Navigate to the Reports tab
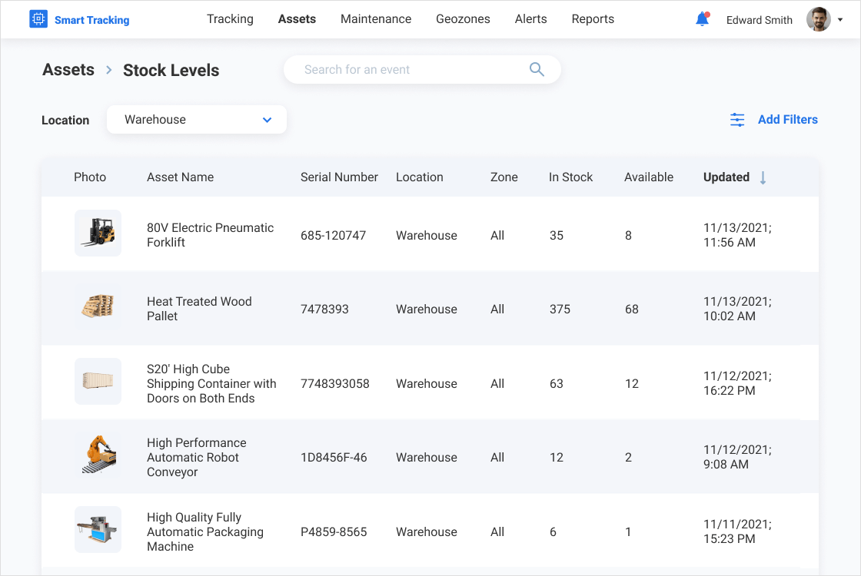The image size is (861, 576). (593, 19)
